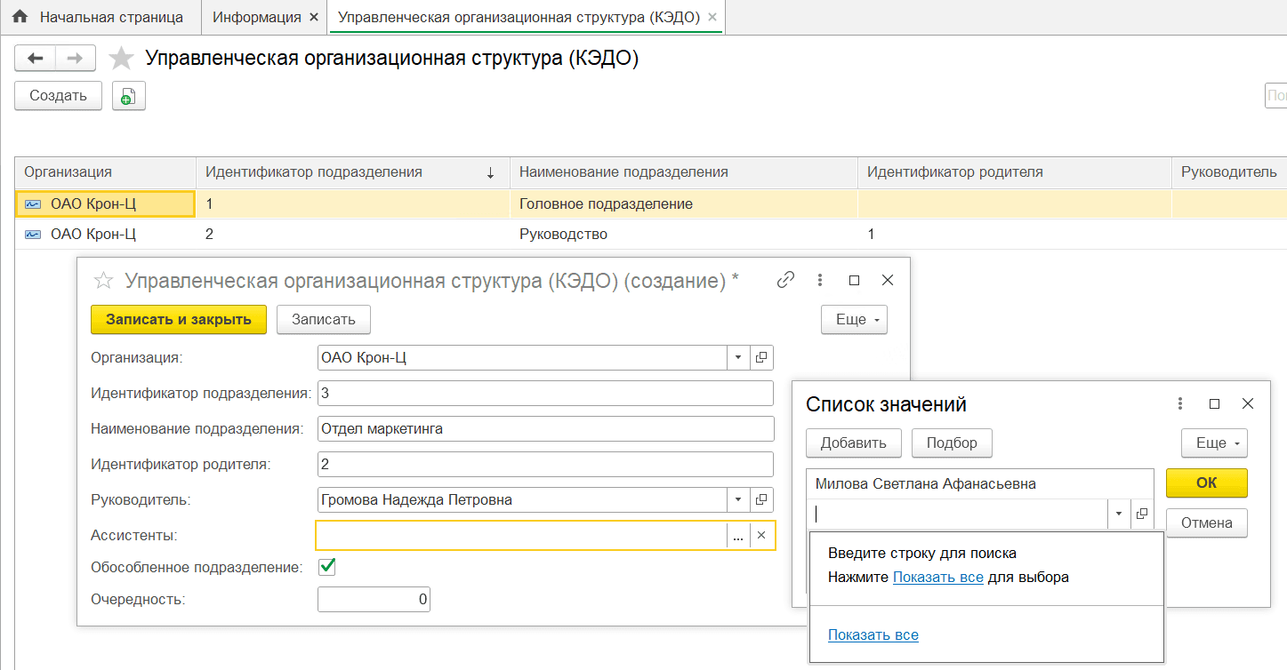Clear the Ассистенты field with X
Screen dimensions: 1287x670
click(x=761, y=536)
